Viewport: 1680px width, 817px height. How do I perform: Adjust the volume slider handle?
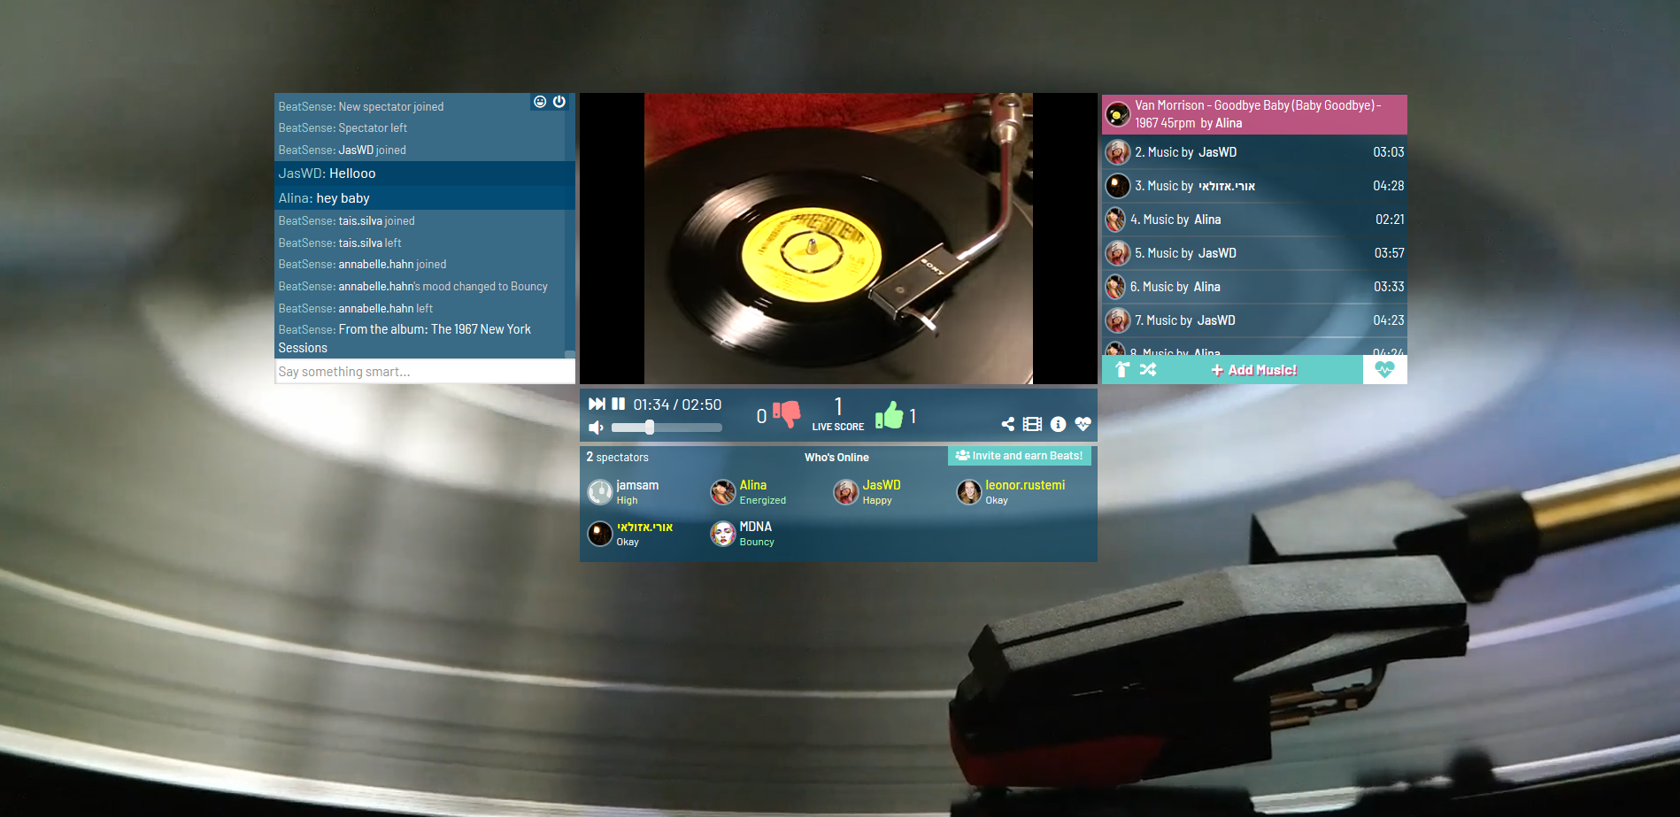pyautogui.click(x=650, y=428)
